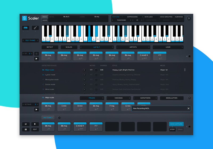Click the DETECT button
Viewport: 213px width, 149px height.
pos(50,47)
